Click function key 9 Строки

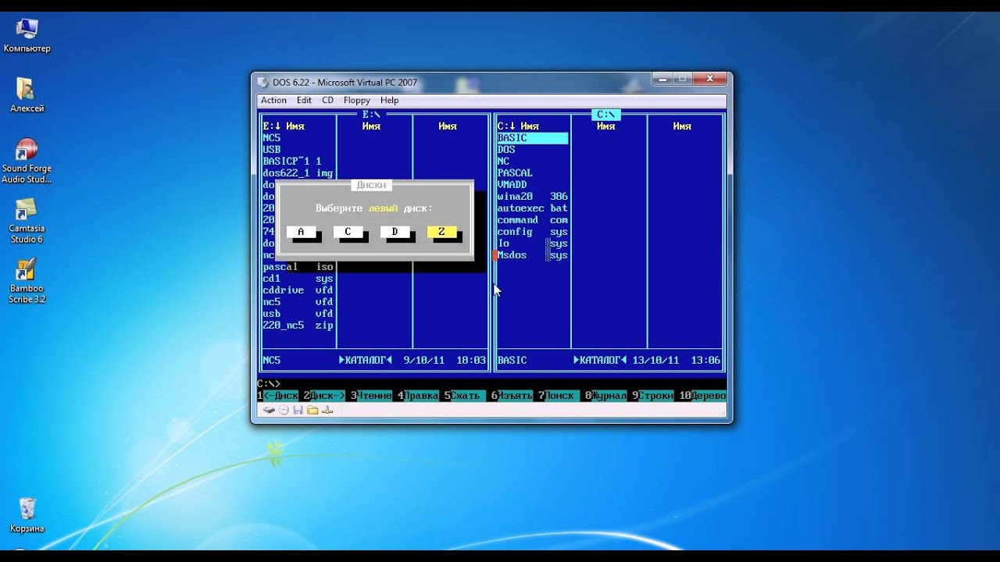652,396
